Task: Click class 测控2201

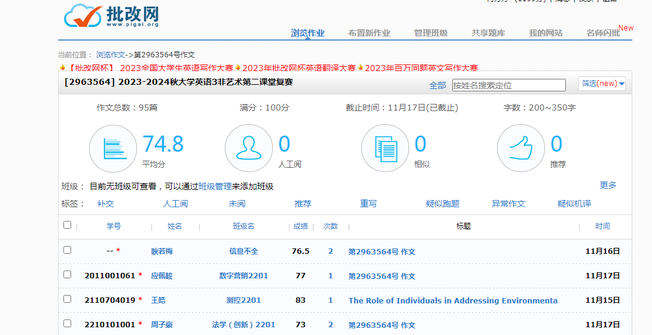Action: tap(243, 300)
